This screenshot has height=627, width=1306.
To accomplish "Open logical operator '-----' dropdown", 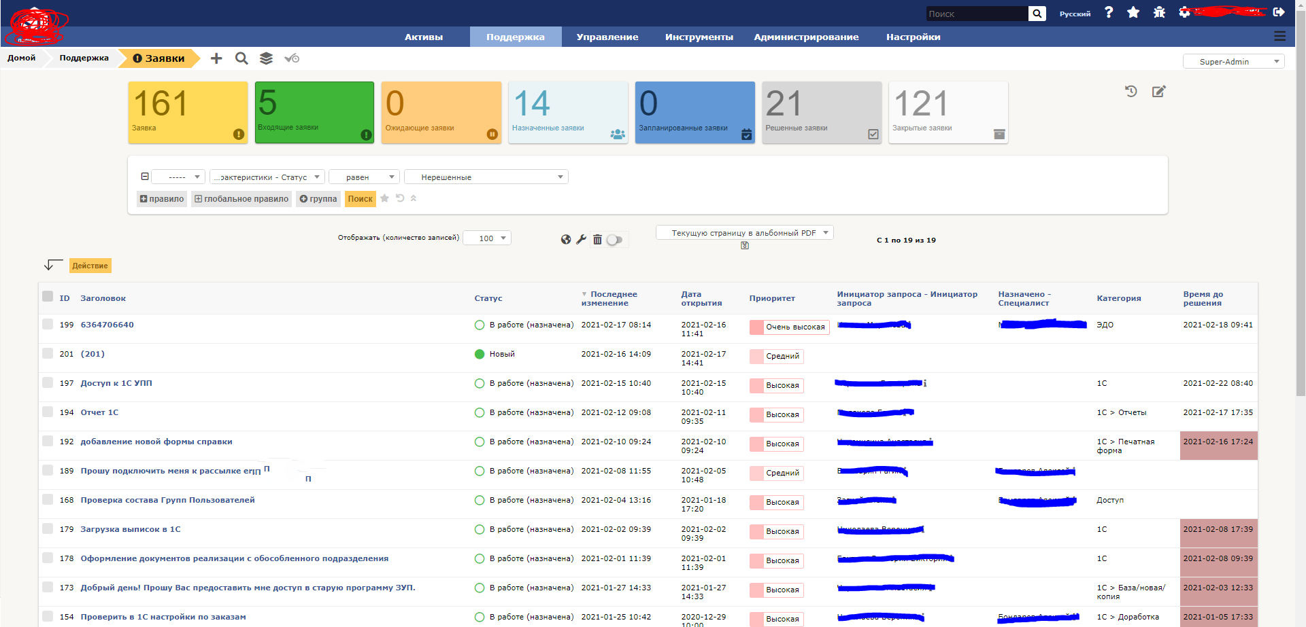I will [178, 177].
